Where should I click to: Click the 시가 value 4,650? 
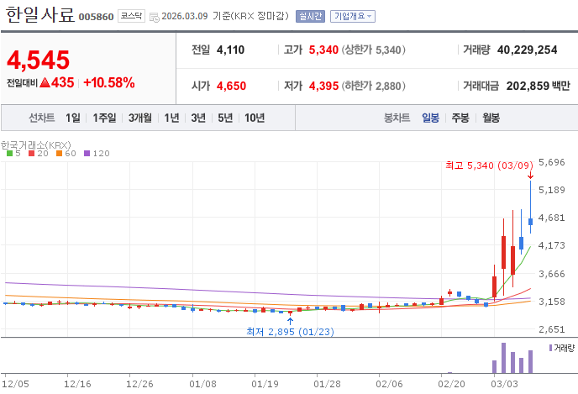pyautogui.click(x=231, y=86)
